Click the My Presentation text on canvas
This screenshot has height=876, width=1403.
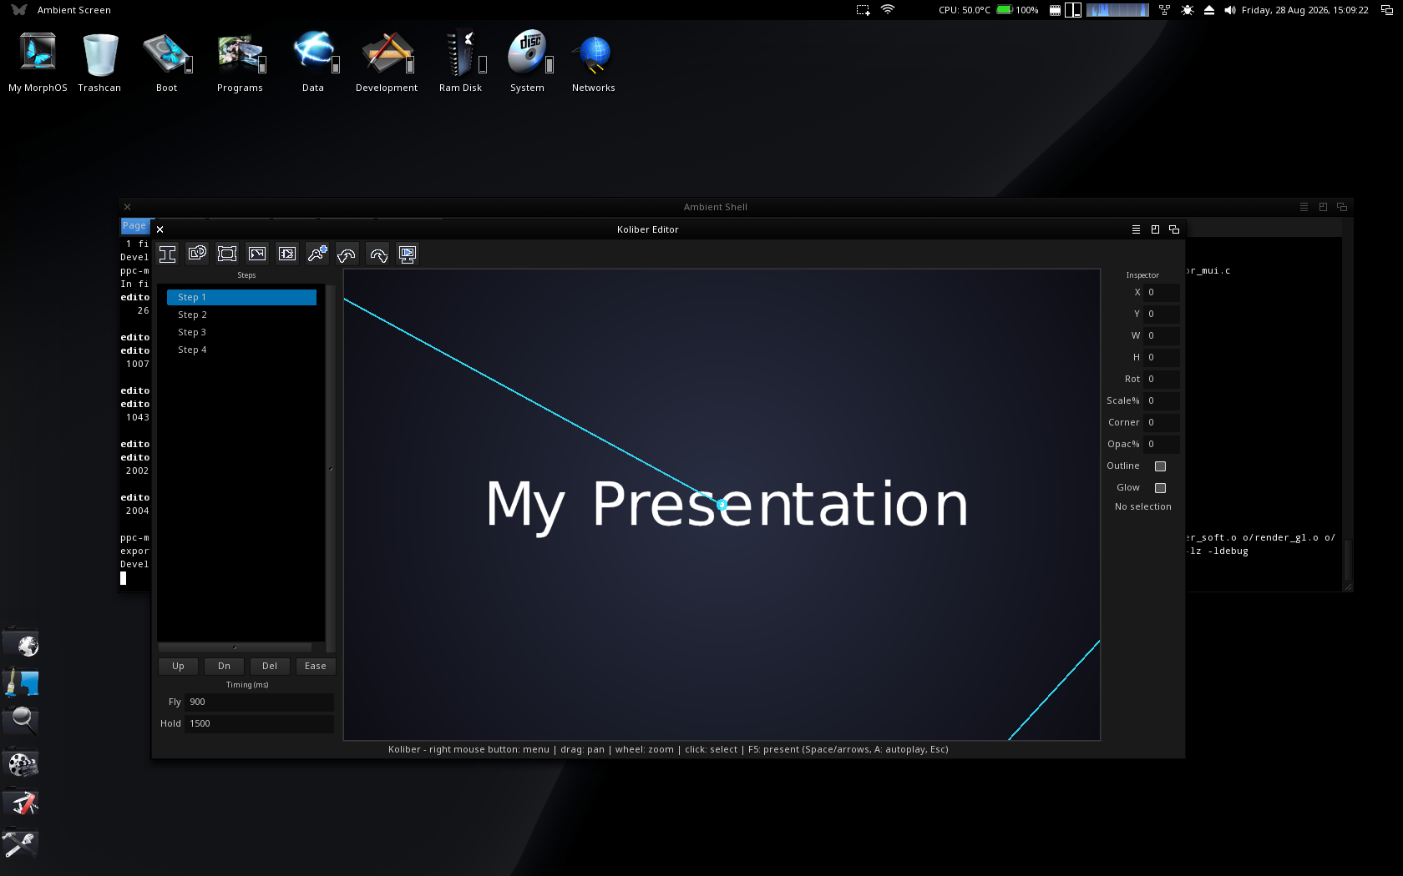tap(727, 504)
